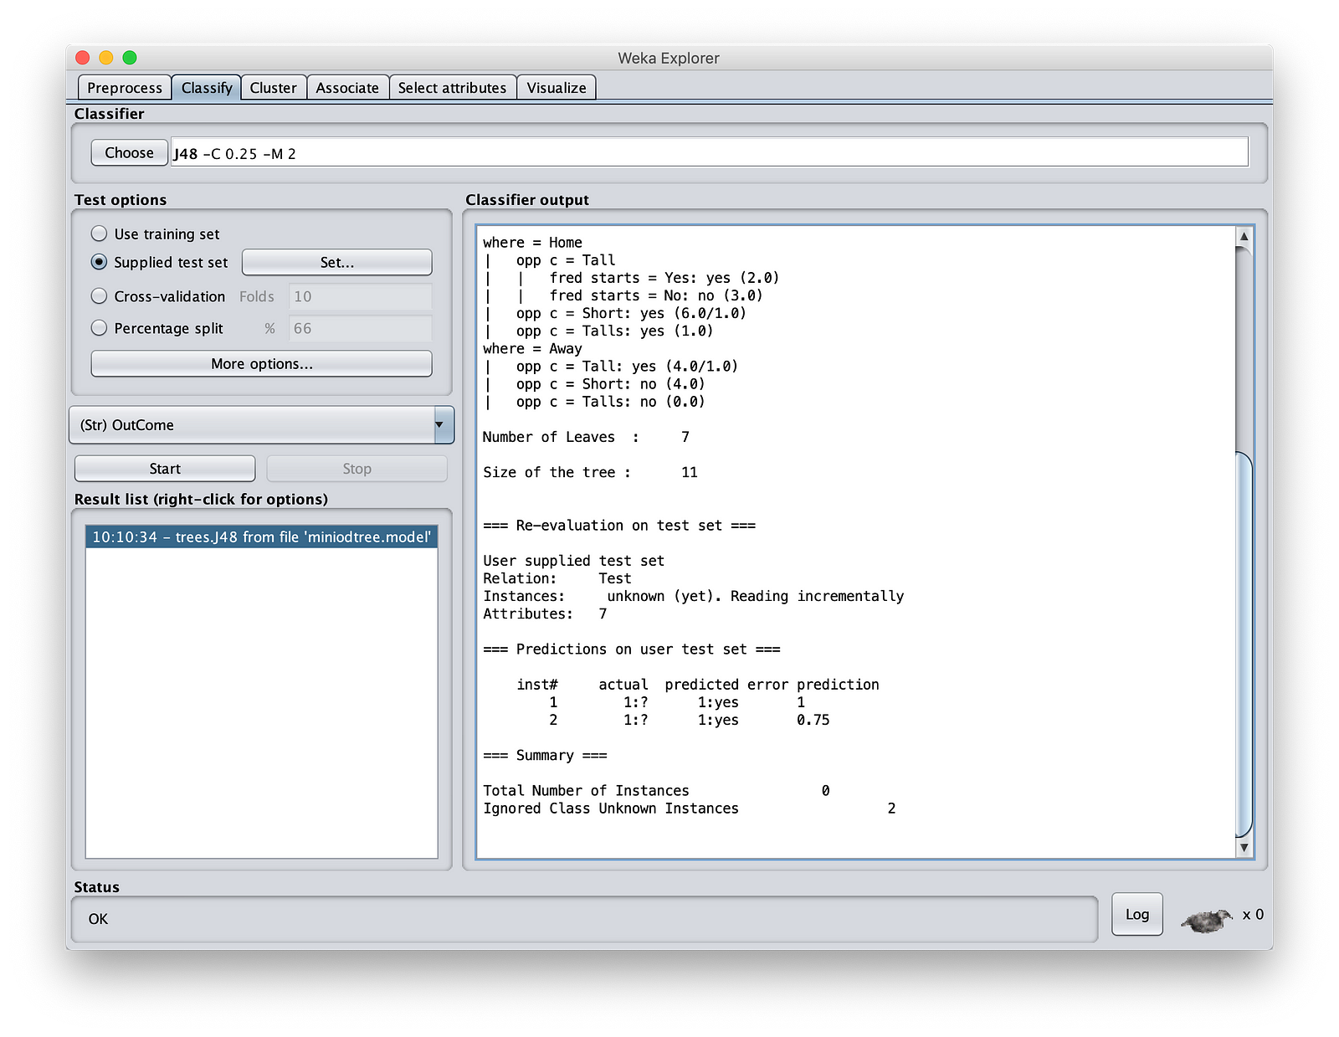Screen dimensions: 1339x1037
Task: Enable the Percentage split option
Action: (100, 328)
